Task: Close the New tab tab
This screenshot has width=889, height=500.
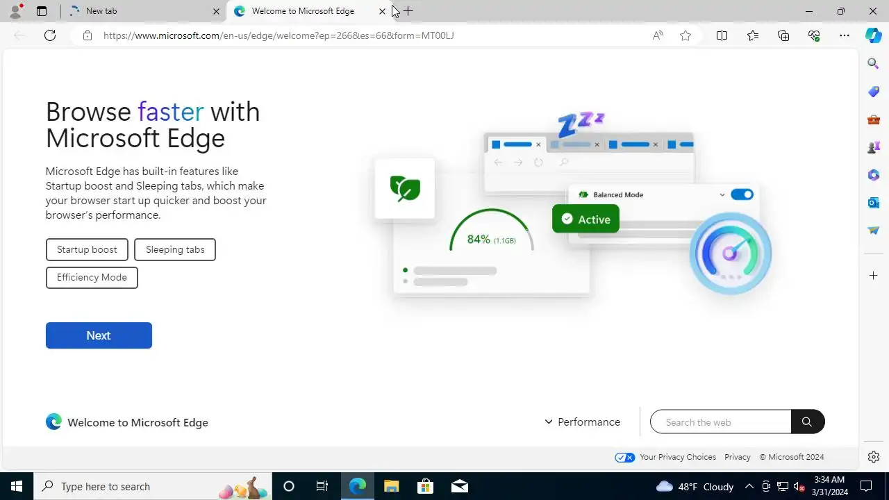Action: point(216,11)
